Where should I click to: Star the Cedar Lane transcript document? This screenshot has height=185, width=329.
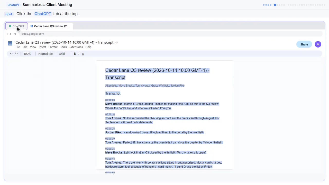coord(116,43)
